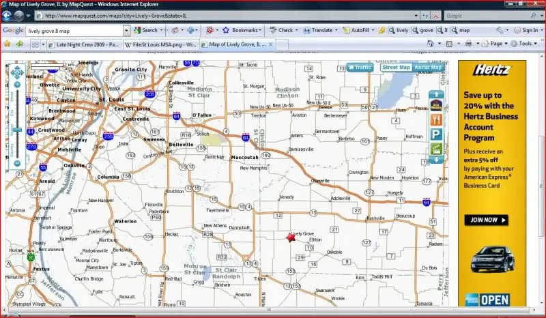Pan the map north with the up arrow
The width and height of the screenshot is (546, 318).
tap(16, 68)
